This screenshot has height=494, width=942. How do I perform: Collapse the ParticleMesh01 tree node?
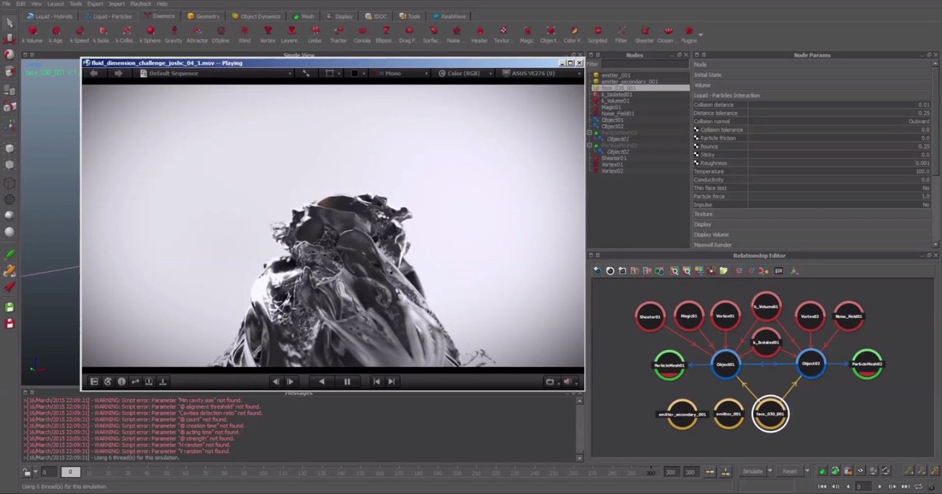pos(589,133)
